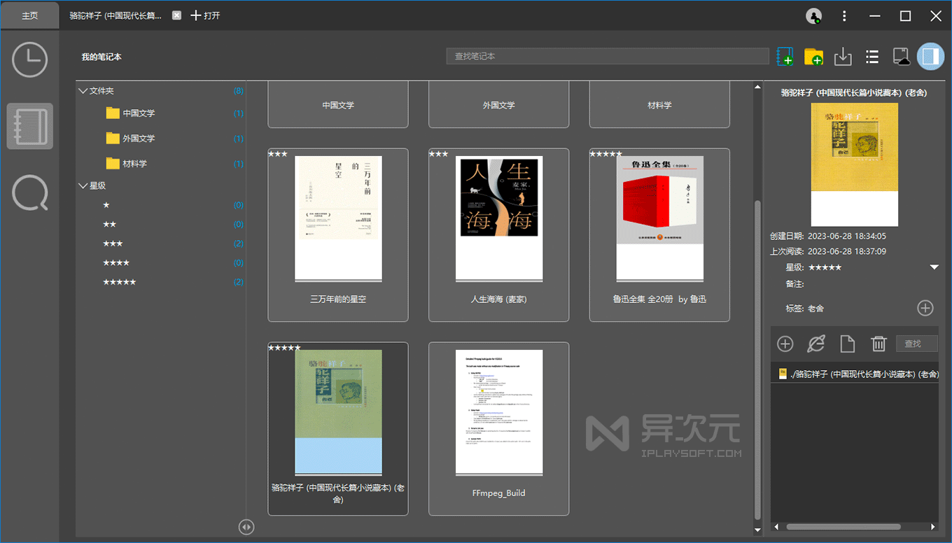952x543 pixels.
Task: Open recent history in left sidebar
Action: tap(29, 59)
